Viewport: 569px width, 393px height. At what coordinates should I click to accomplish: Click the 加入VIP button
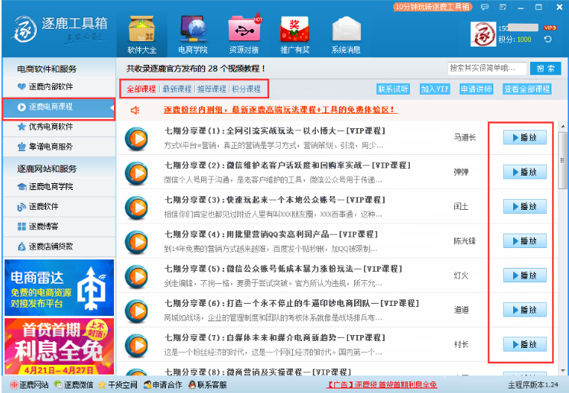[434, 89]
